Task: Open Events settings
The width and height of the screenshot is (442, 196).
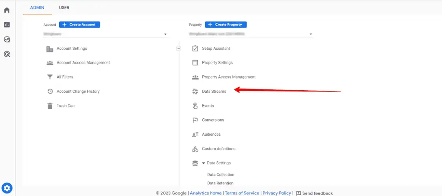Action: point(208,106)
